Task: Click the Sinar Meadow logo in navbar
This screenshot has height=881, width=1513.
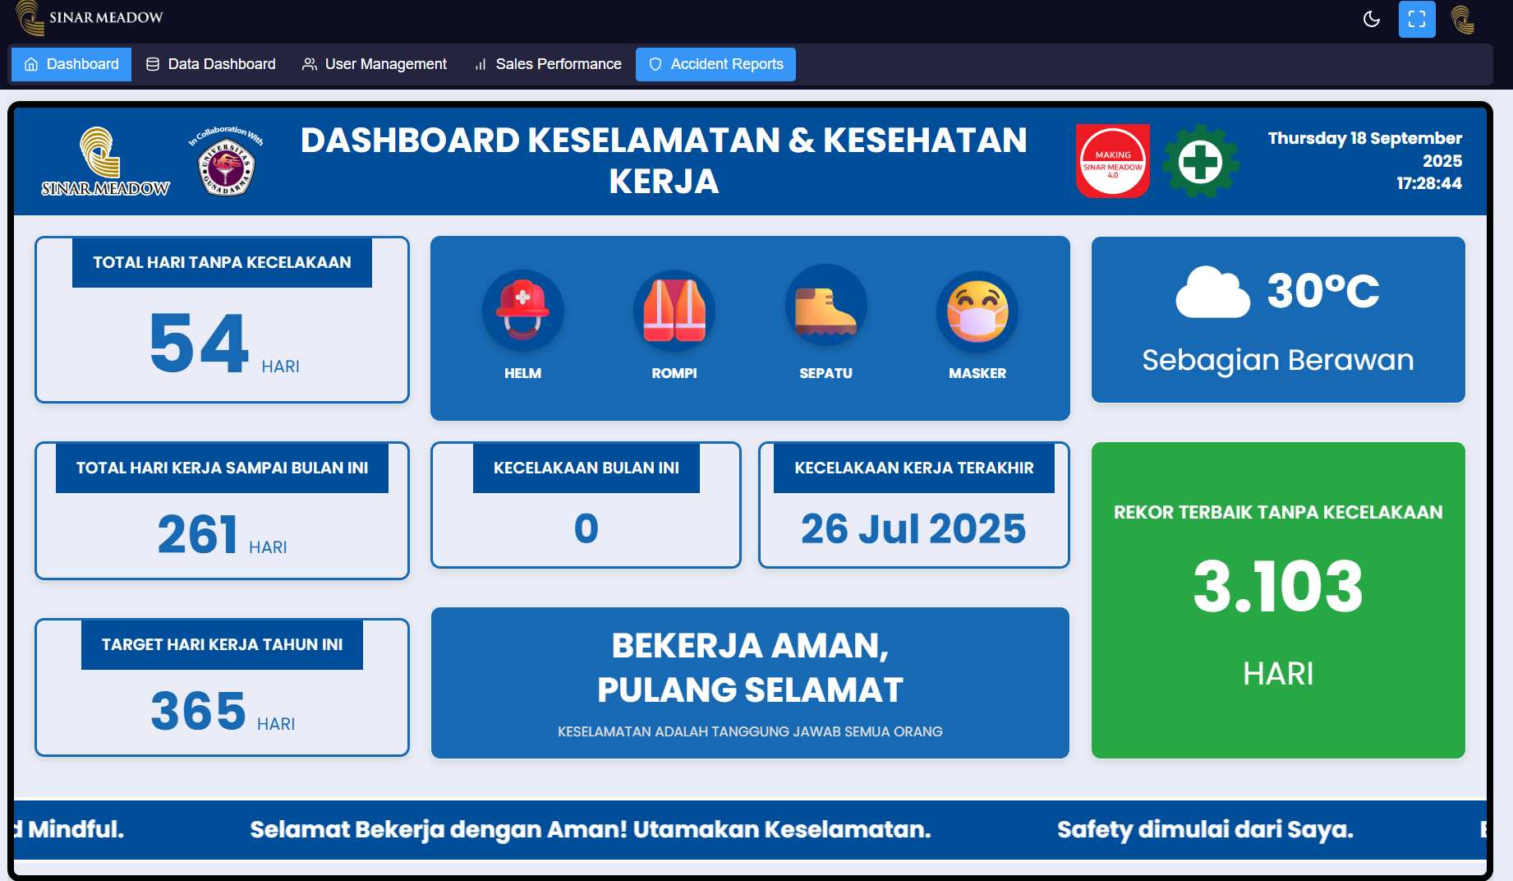Action: tap(90, 17)
